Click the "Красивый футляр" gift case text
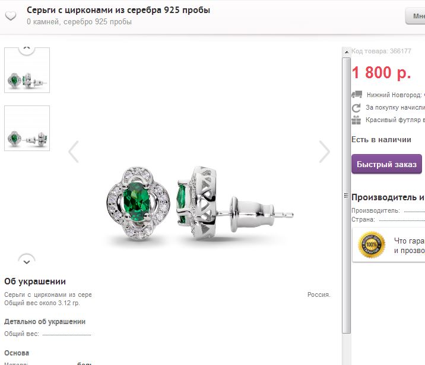The width and height of the screenshot is (425, 365). (395, 120)
